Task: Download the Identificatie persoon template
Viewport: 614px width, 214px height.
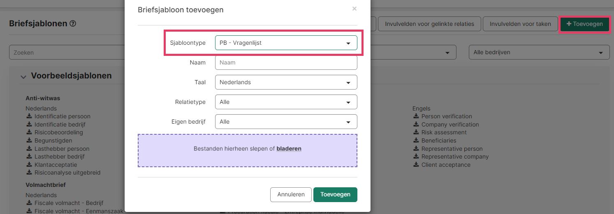Action: [58, 116]
